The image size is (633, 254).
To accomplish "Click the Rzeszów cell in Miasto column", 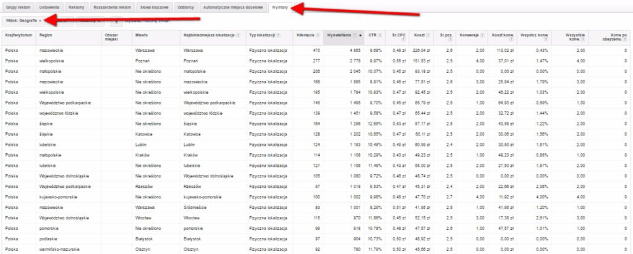I will (x=144, y=187).
